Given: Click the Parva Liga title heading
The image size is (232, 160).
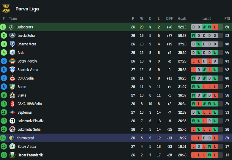Looking at the screenshot, I should [27, 9].
